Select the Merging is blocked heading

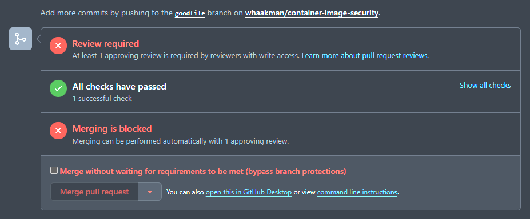pyautogui.click(x=112, y=129)
